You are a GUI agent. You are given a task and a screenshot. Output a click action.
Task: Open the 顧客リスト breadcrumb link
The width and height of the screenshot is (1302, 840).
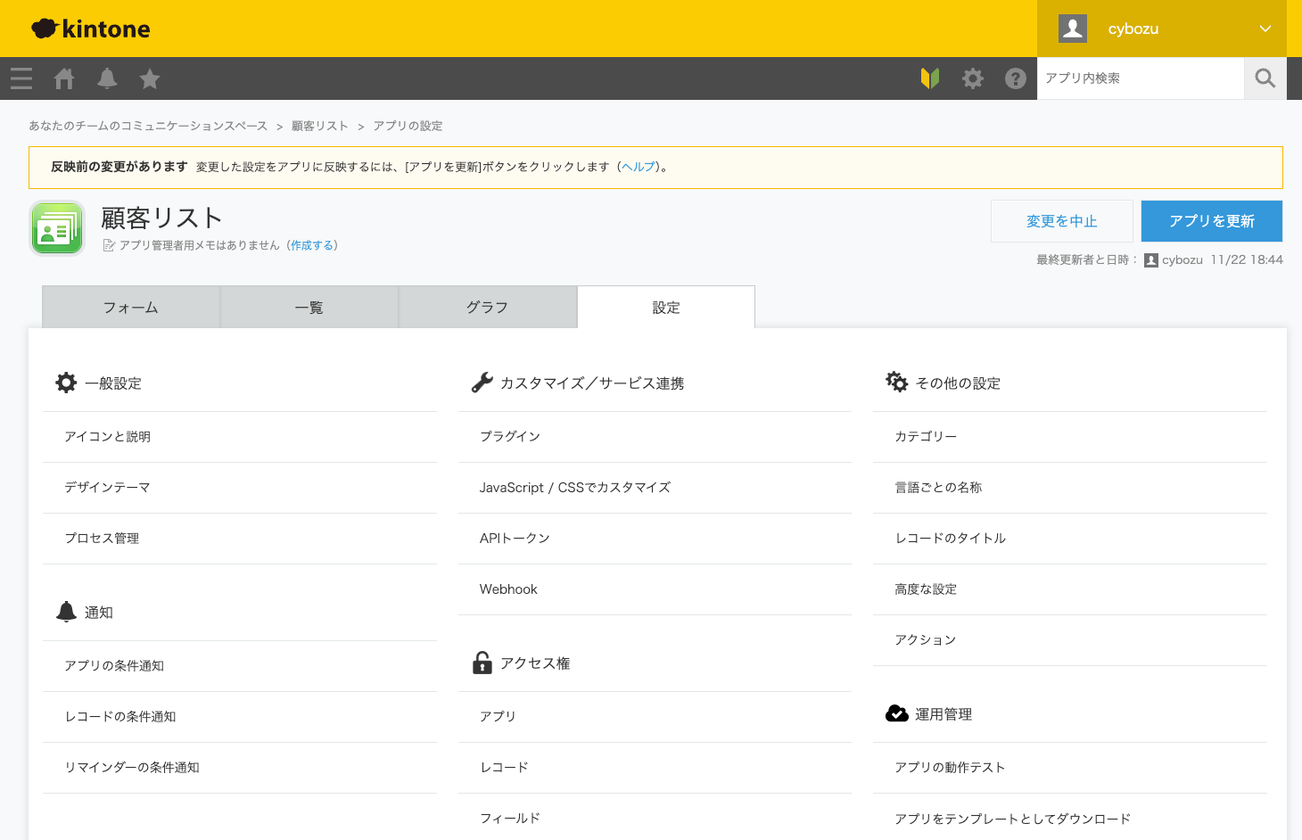320,126
